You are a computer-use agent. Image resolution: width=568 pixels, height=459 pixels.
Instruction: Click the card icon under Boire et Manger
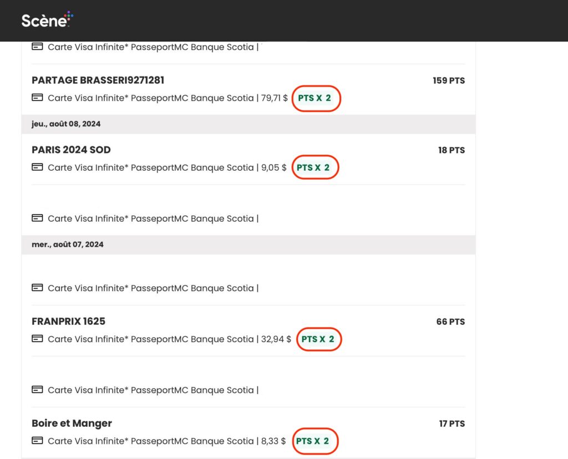click(37, 441)
